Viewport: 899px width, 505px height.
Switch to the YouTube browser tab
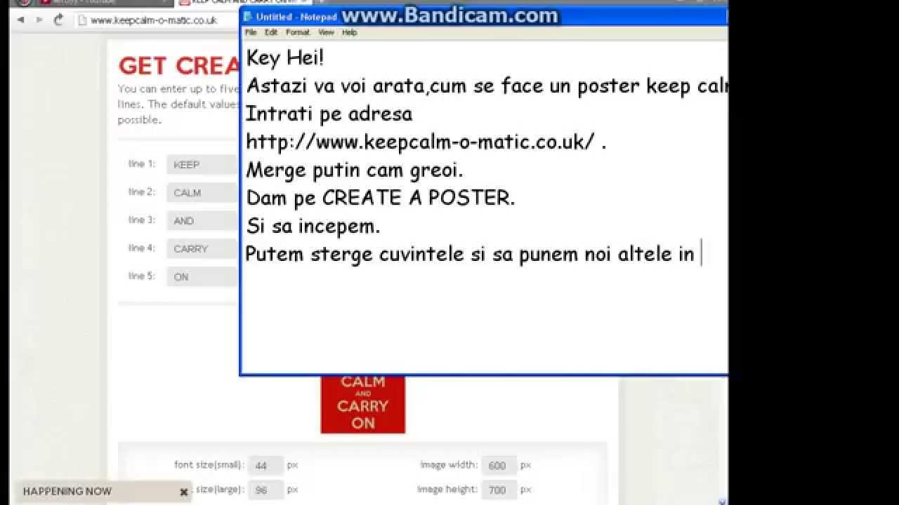click(x=105, y=2)
